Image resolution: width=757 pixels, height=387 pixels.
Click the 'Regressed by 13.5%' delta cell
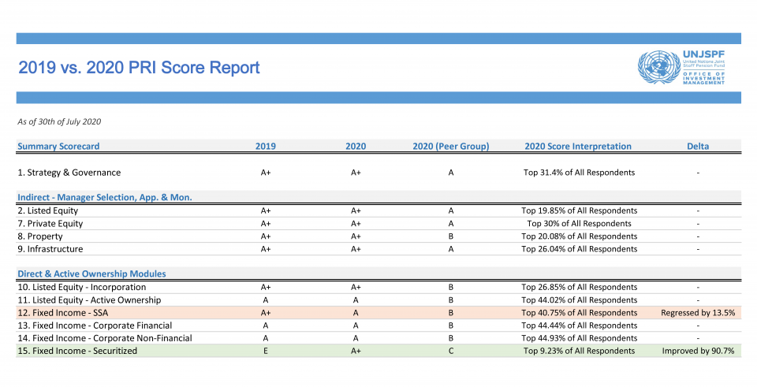click(x=698, y=313)
